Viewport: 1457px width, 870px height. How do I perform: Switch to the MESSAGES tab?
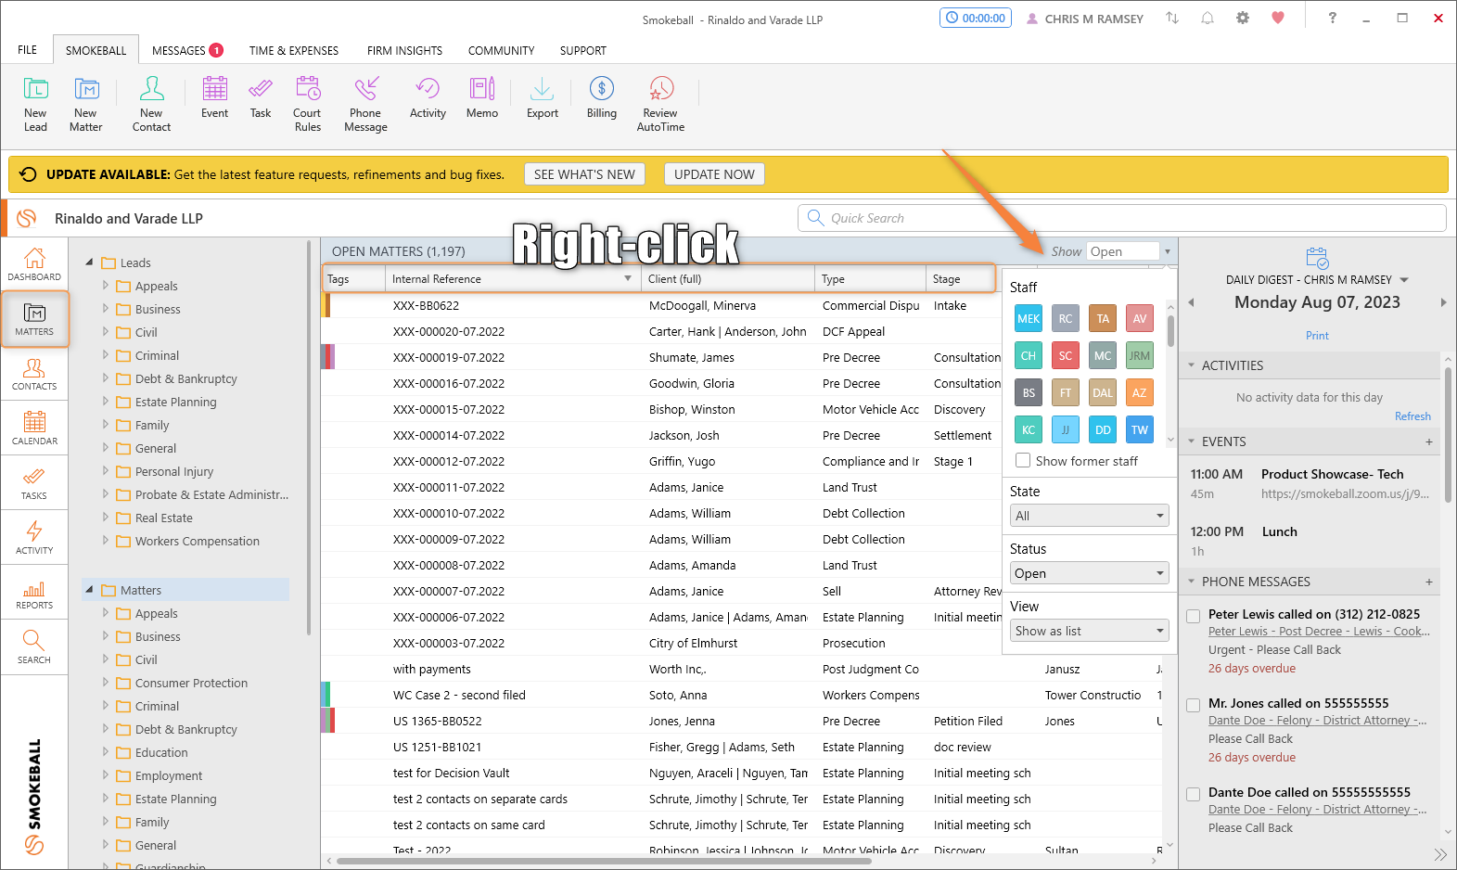tap(187, 50)
